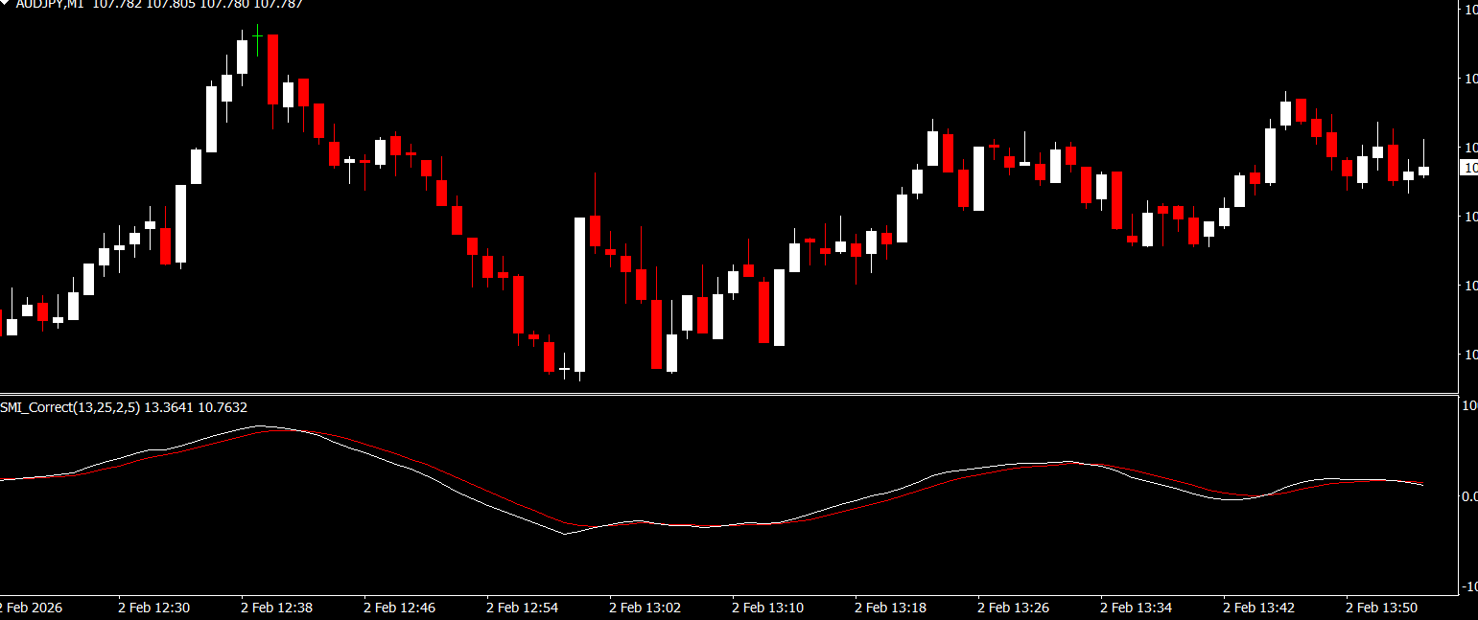Click the 2 Feb 12:38 time label
This screenshot has width=1478, height=620.
click(276, 608)
